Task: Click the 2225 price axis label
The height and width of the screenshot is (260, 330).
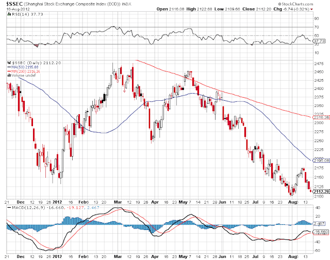Action: (319, 150)
